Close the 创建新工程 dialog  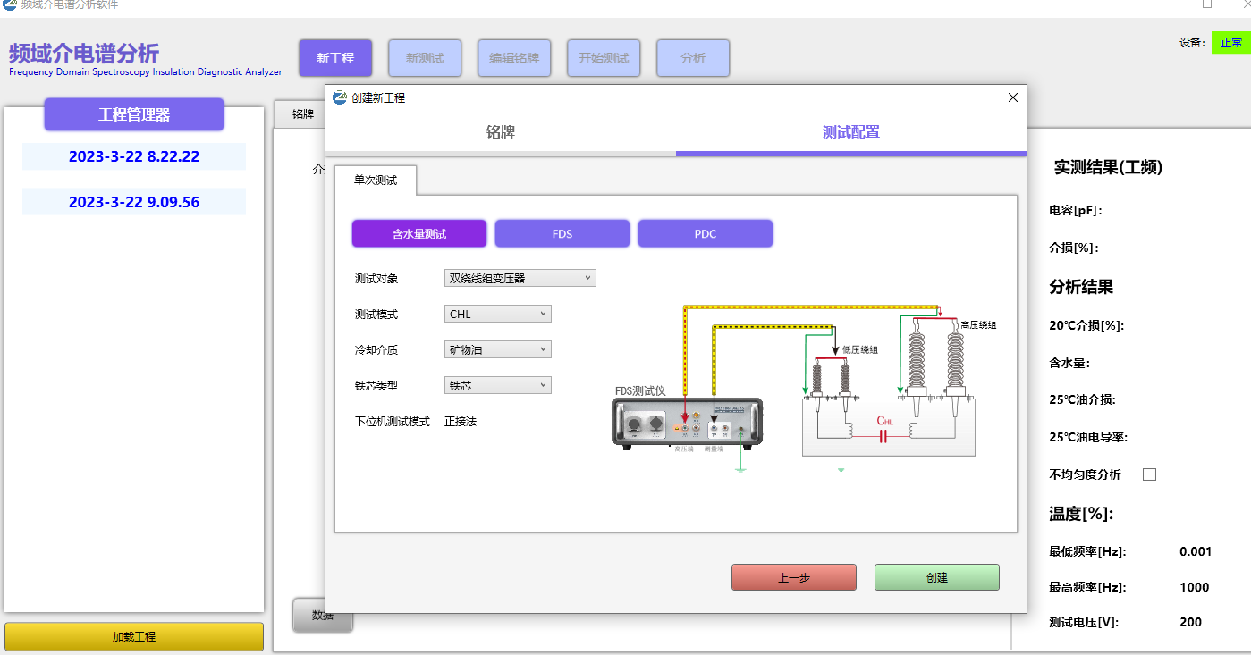coord(1012,97)
